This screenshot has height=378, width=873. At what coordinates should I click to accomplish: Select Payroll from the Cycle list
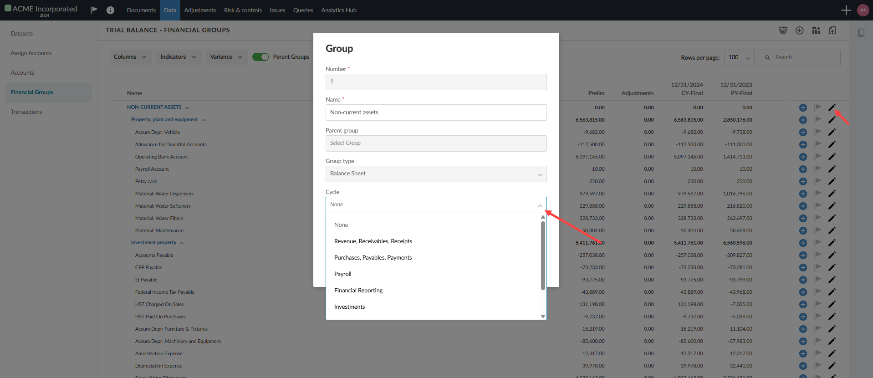(343, 274)
